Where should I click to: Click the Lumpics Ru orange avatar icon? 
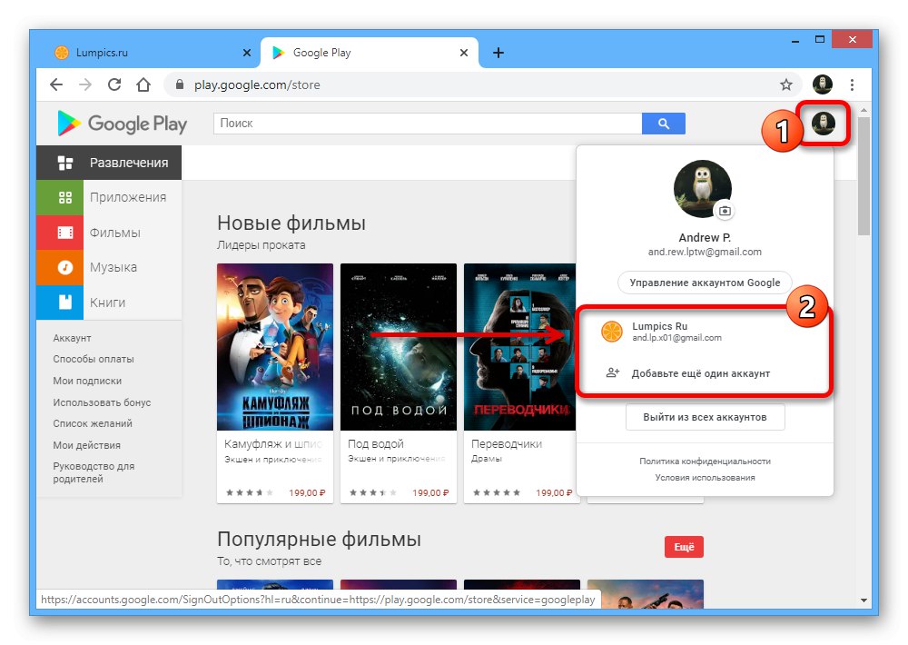coord(611,332)
